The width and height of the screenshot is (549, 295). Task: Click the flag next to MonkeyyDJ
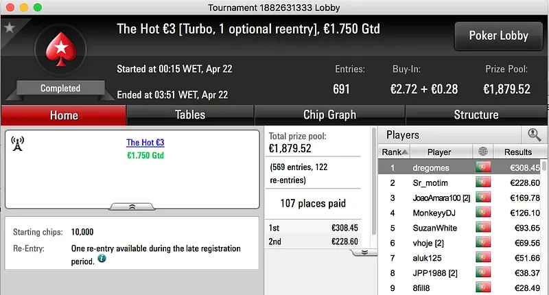[483, 213]
